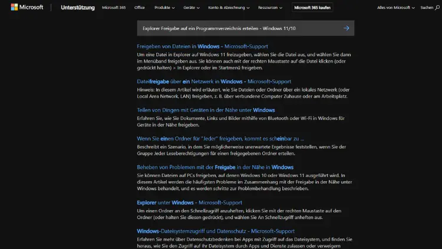The height and width of the screenshot is (249, 442).
Task: Go to Microsoft 365 menu item
Action: [114, 8]
